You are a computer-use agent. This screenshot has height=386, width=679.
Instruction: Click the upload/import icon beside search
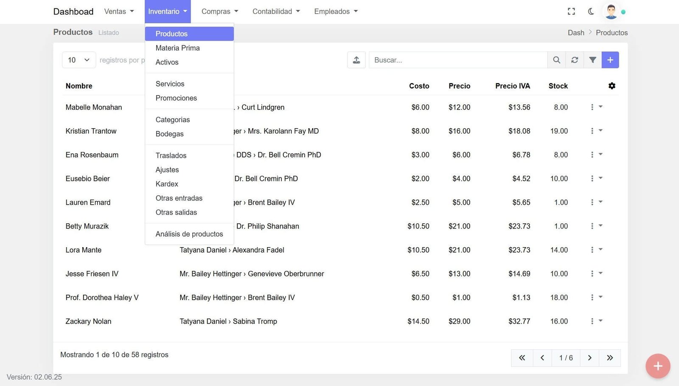(356, 60)
